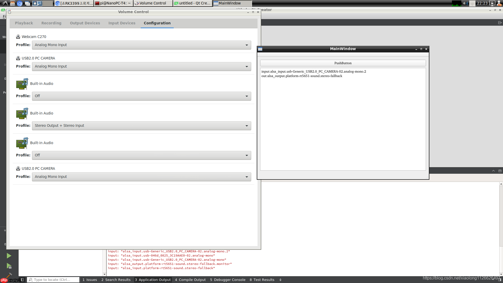Click the system tray volume icon
Screen dimensions: 503x283
(465, 3)
